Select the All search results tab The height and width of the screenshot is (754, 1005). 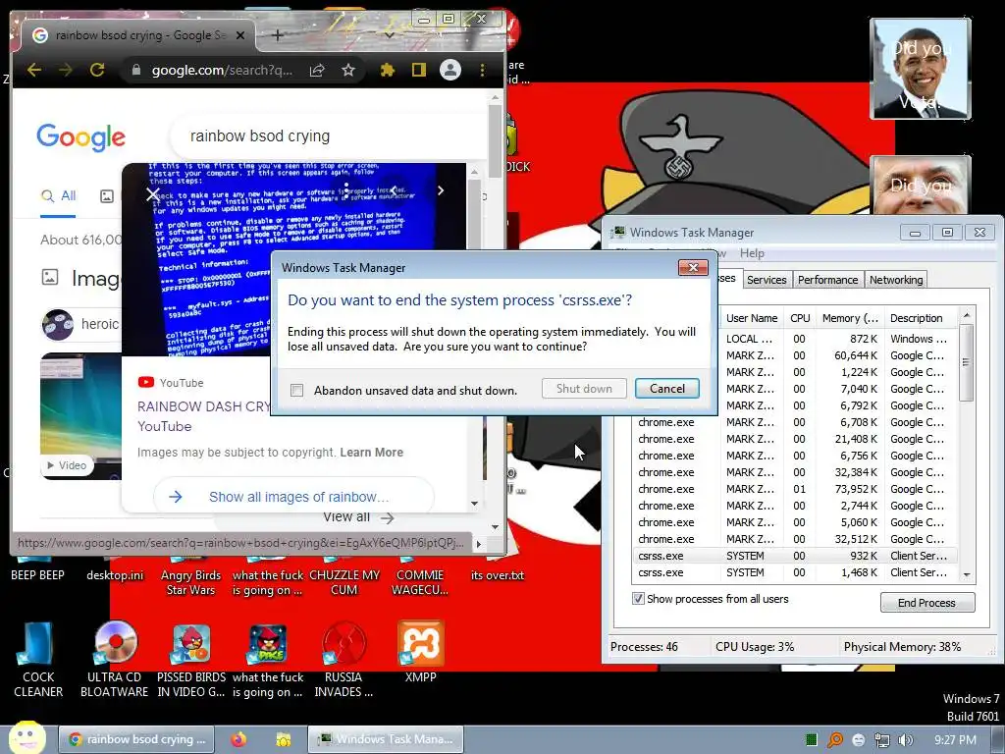coord(58,196)
